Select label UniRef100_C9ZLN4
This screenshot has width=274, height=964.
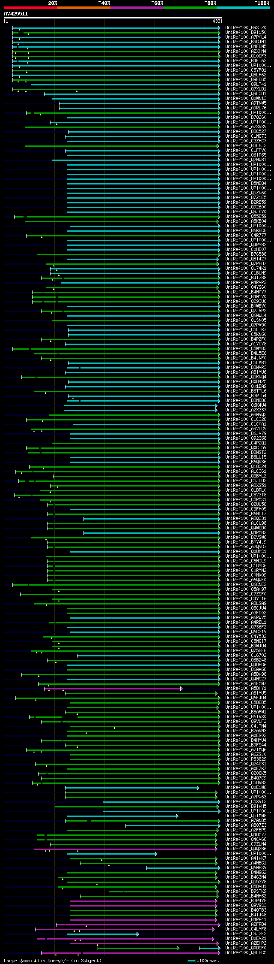(246, 844)
